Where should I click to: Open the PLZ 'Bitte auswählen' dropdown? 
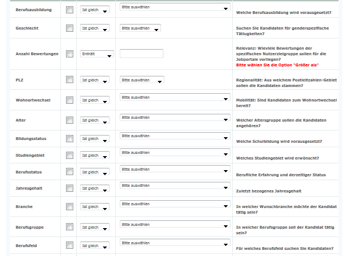click(x=142, y=80)
